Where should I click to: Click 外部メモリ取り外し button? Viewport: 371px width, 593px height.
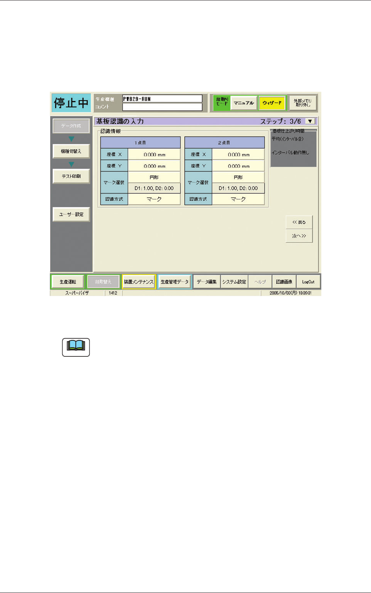303,103
